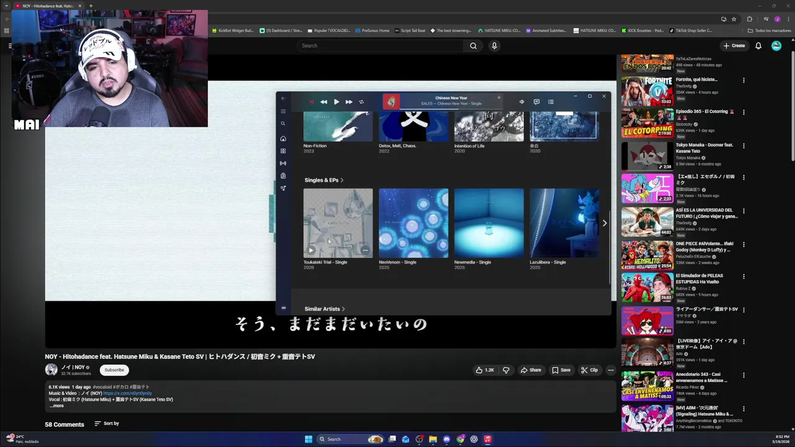Toggle repeat mode in music player

point(361,102)
